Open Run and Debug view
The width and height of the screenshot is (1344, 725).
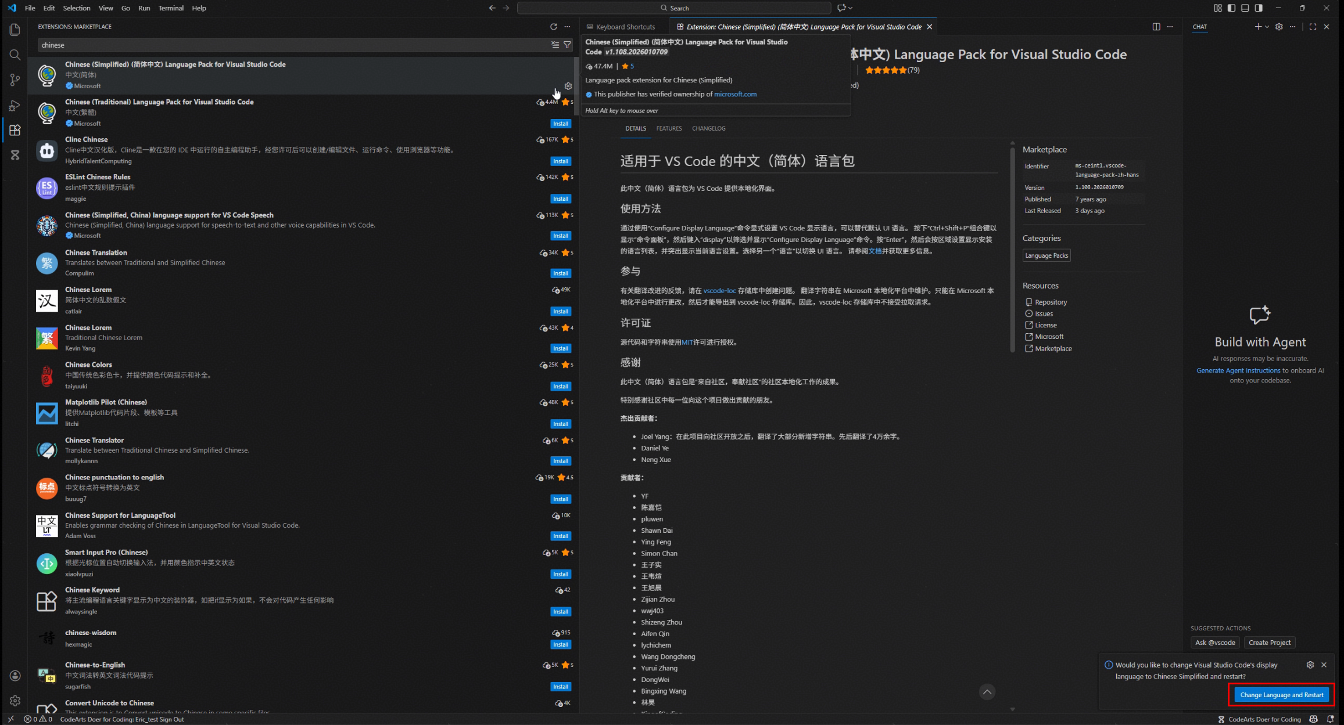pyautogui.click(x=15, y=106)
